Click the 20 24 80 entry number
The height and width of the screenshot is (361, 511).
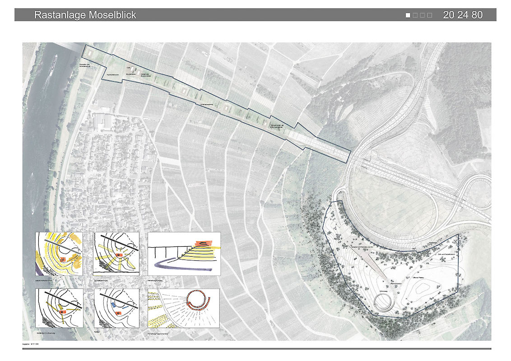click(x=463, y=15)
